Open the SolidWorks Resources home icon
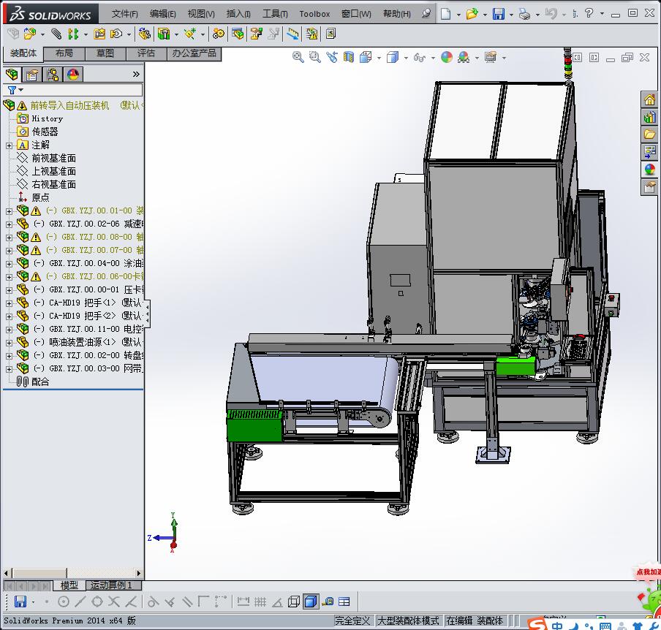The width and height of the screenshot is (661, 630). [x=649, y=100]
